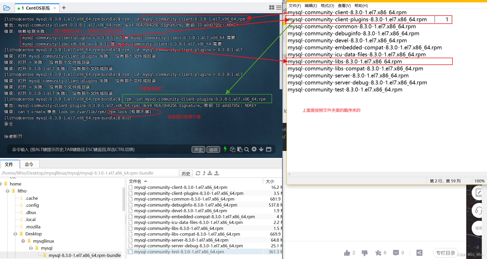Click the down-arrow scroll-to-bottom icon
487x259 pixels.
(261, 149)
